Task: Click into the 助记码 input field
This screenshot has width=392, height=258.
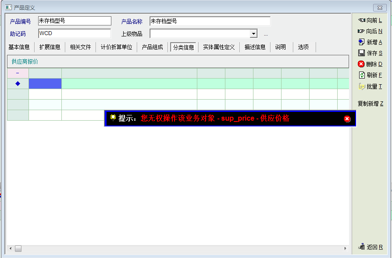Action: 75,33
